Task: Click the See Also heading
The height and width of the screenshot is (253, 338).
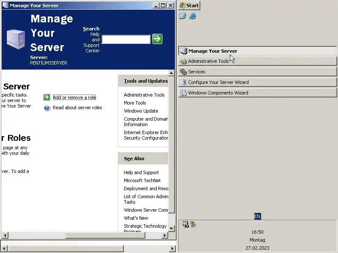Action: point(134,159)
